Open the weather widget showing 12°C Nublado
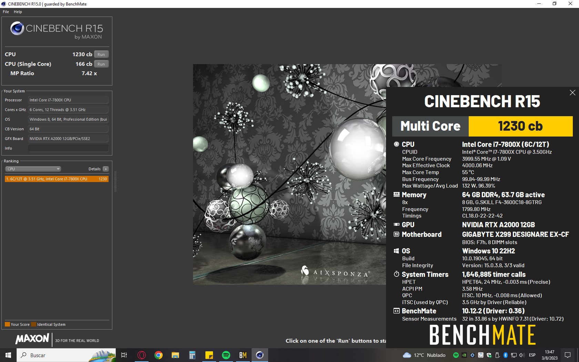Viewport: 579px width, 362px height. (424, 355)
